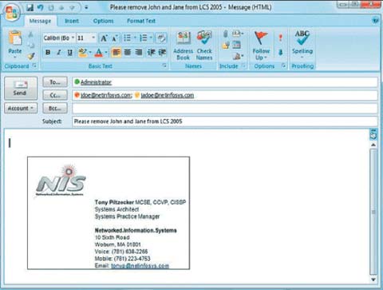Expand Clipboard pane launcher

[34, 66]
